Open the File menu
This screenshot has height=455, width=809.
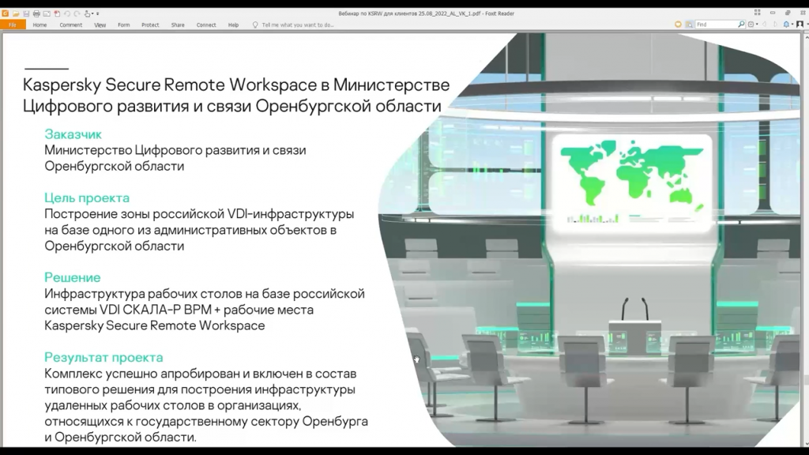[13, 24]
